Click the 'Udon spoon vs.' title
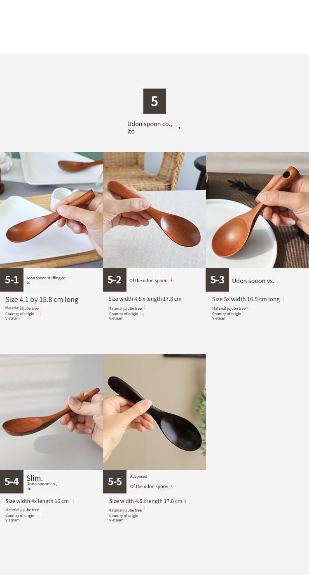The image size is (309, 575). pos(253,281)
